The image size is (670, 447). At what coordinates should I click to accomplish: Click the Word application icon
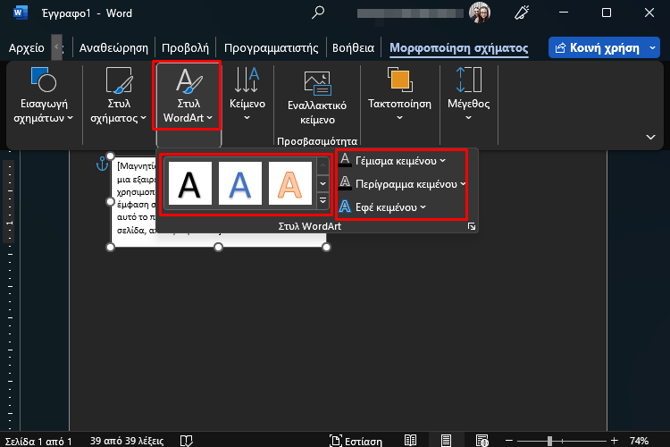click(20, 13)
